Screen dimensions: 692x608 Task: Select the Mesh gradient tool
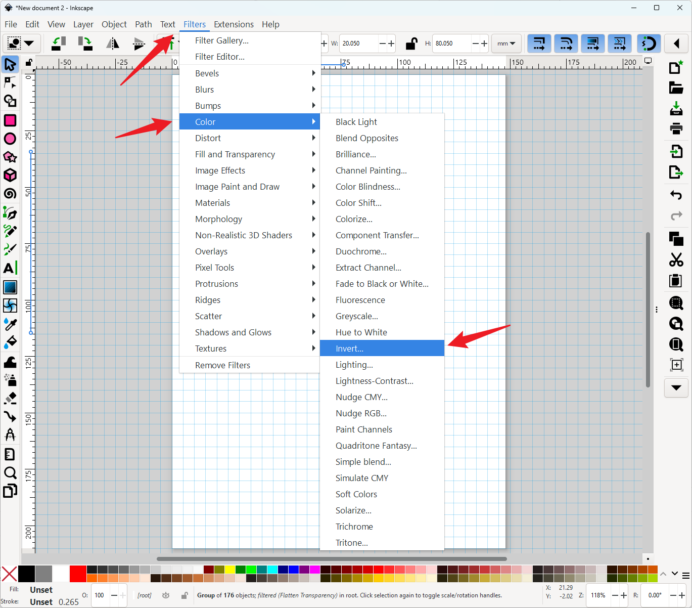(10, 306)
